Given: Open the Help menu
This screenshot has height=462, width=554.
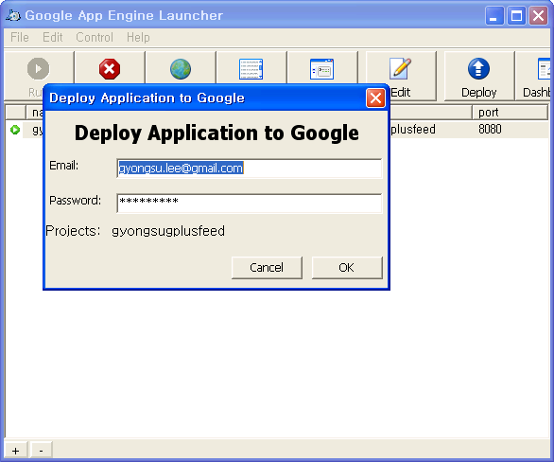Looking at the screenshot, I should coord(138,37).
